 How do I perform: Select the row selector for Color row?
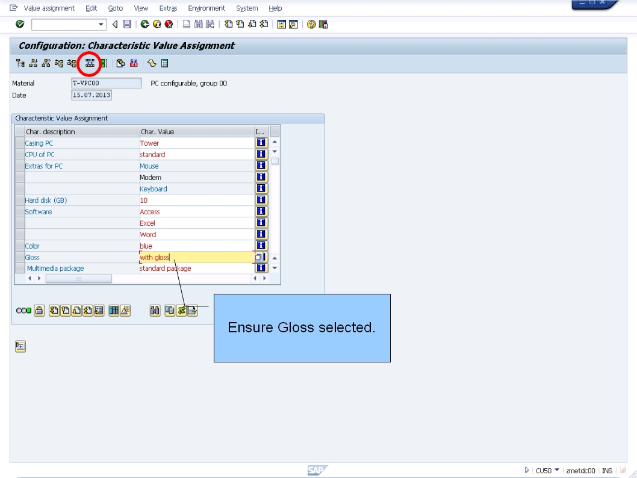tap(20, 246)
